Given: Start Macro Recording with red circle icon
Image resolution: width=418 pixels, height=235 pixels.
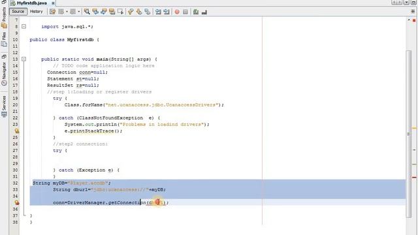Looking at the screenshot, I should (x=177, y=12).
